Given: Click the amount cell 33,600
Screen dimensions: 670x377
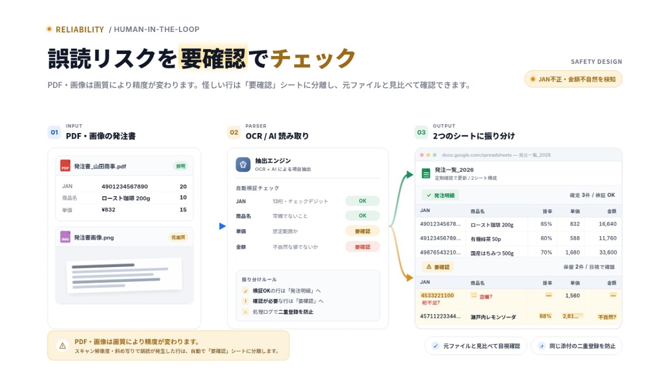Looking at the screenshot, I should [607, 253].
